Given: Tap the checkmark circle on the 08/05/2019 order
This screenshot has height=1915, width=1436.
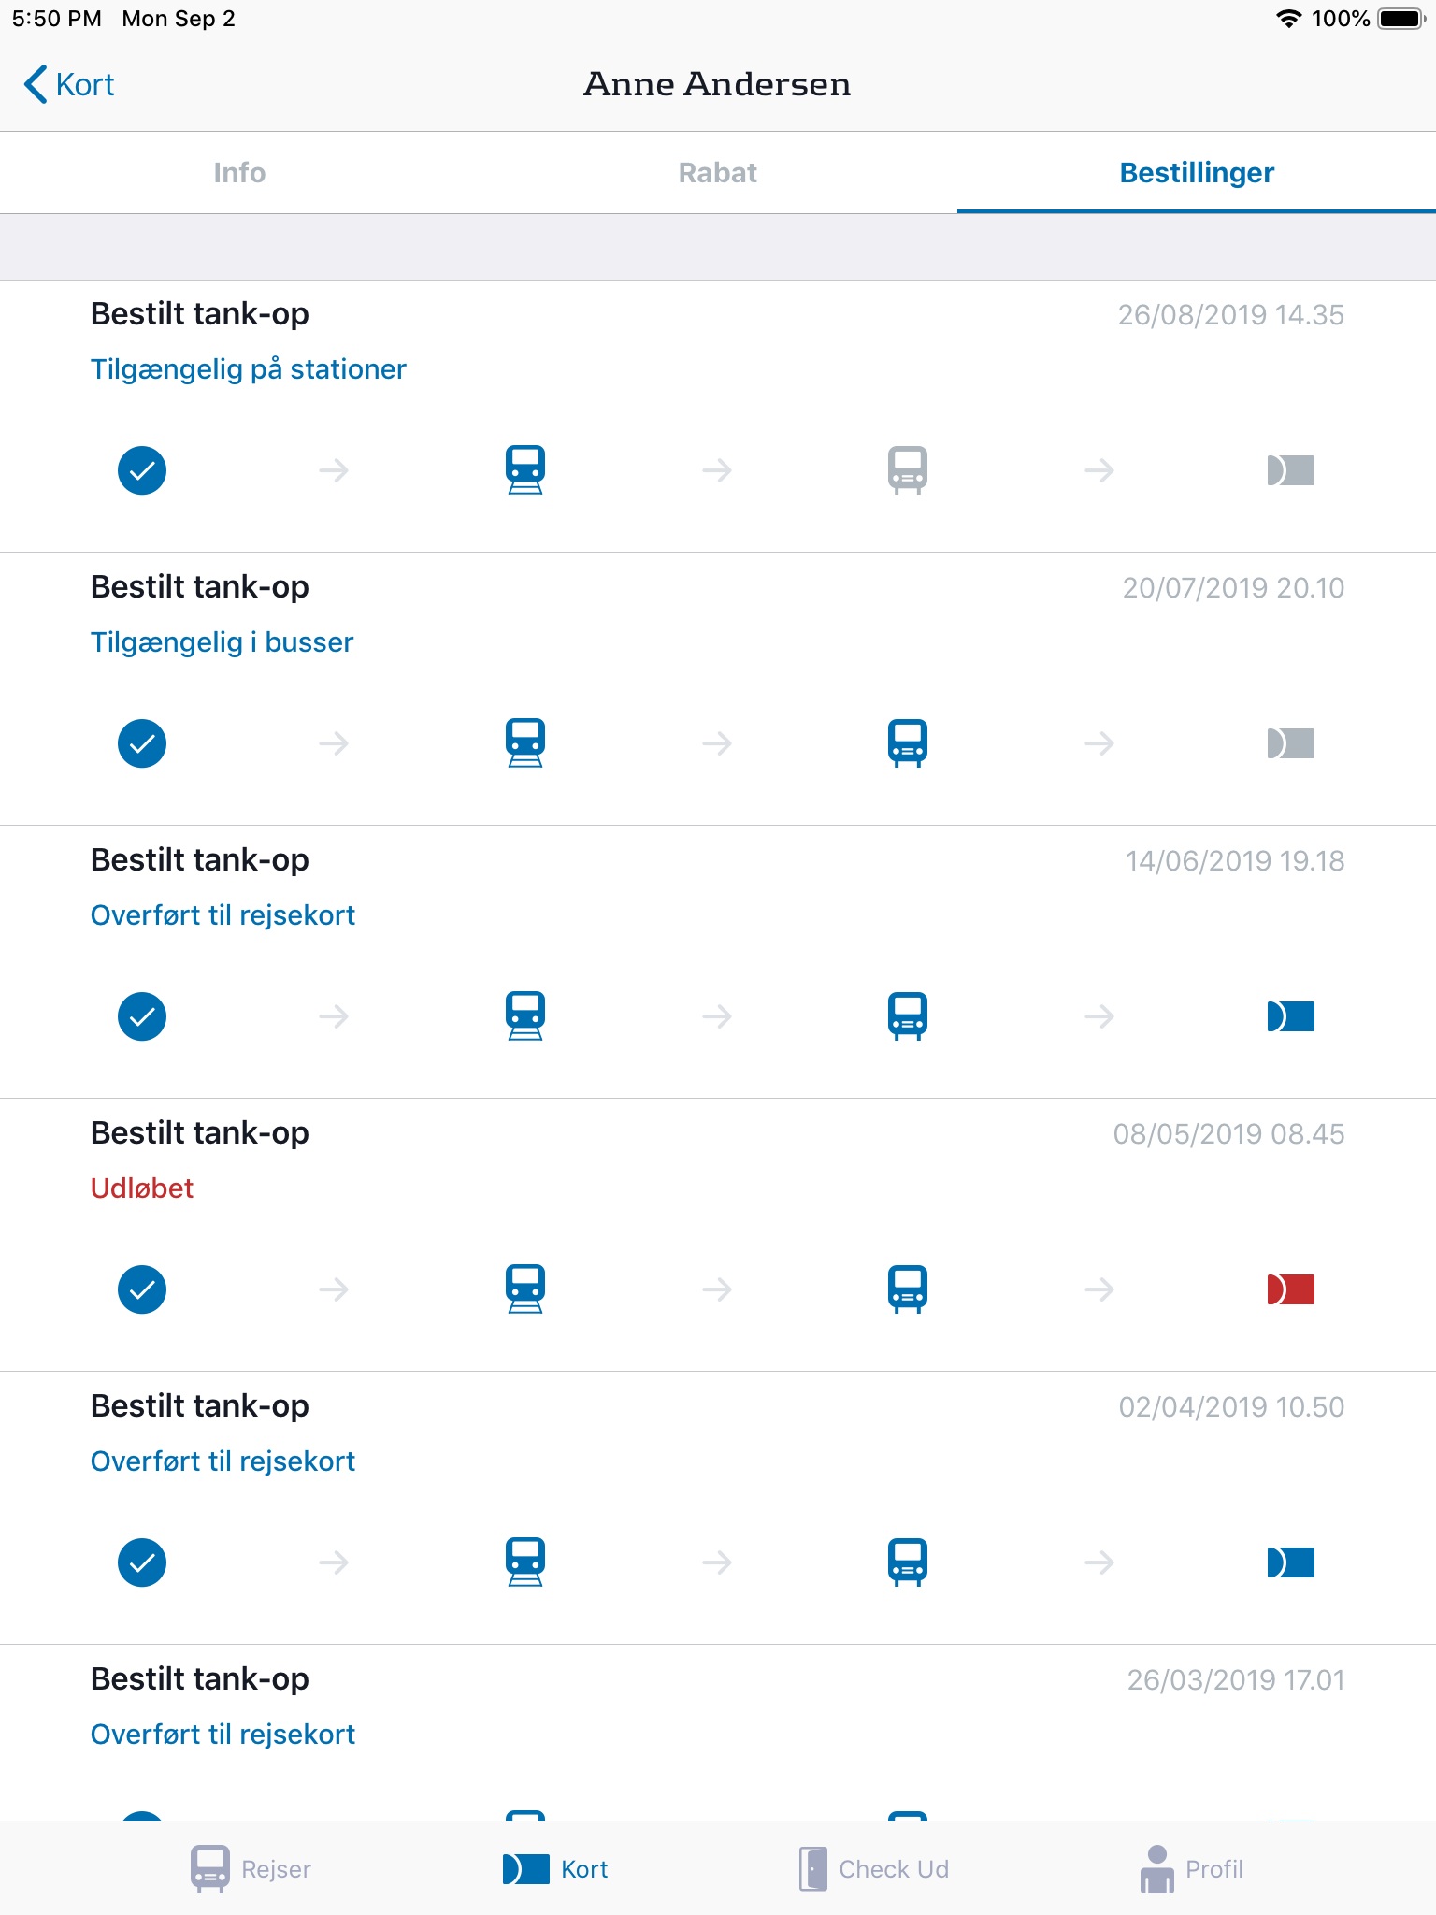Looking at the screenshot, I should [142, 1289].
